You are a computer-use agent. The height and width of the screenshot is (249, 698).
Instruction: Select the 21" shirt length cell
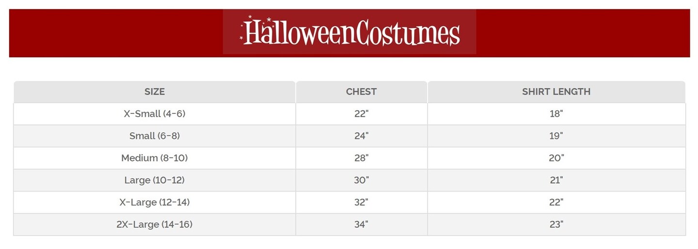556,180
